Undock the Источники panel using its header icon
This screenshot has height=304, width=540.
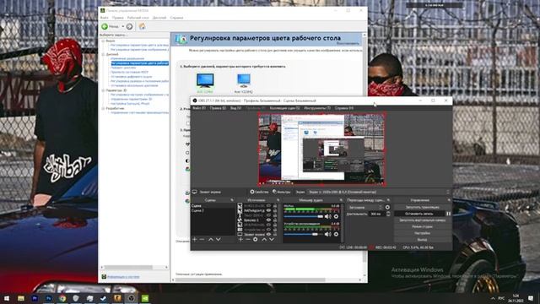tap(278, 200)
